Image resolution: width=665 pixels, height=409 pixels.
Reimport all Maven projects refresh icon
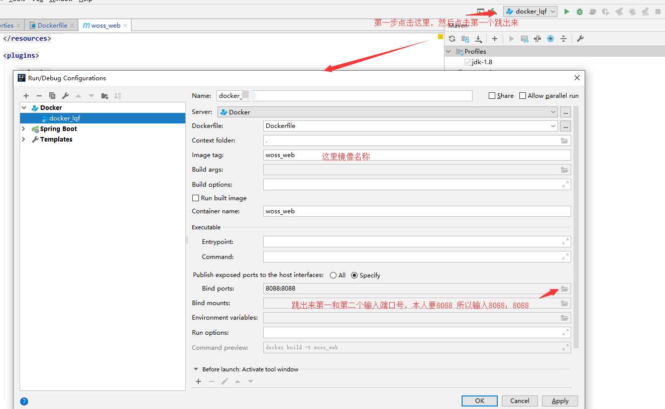click(452, 39)
